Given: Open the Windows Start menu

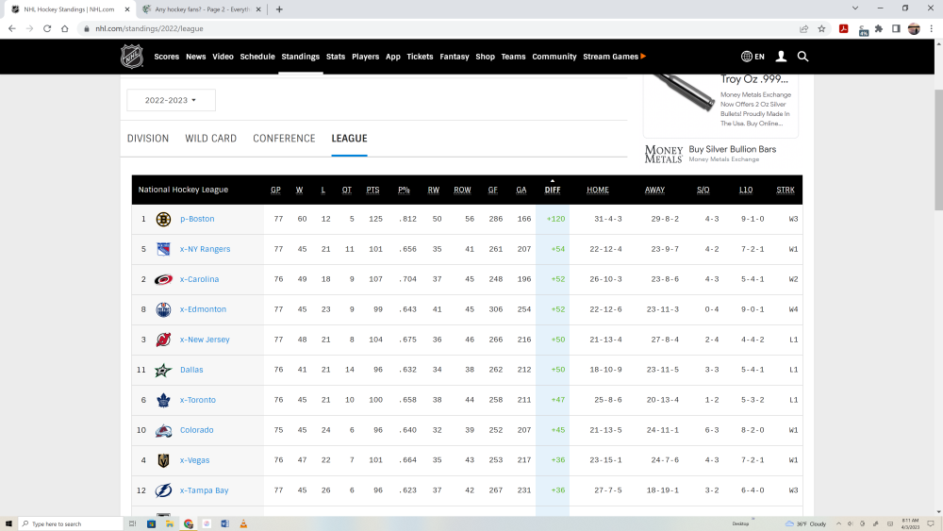Looking at the screenshot, I should [x=8, y=523].
